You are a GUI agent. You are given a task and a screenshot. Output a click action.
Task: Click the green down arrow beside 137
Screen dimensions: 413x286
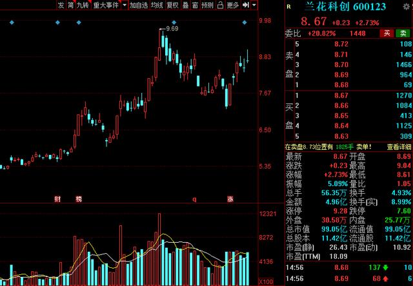tap(386, 267)
